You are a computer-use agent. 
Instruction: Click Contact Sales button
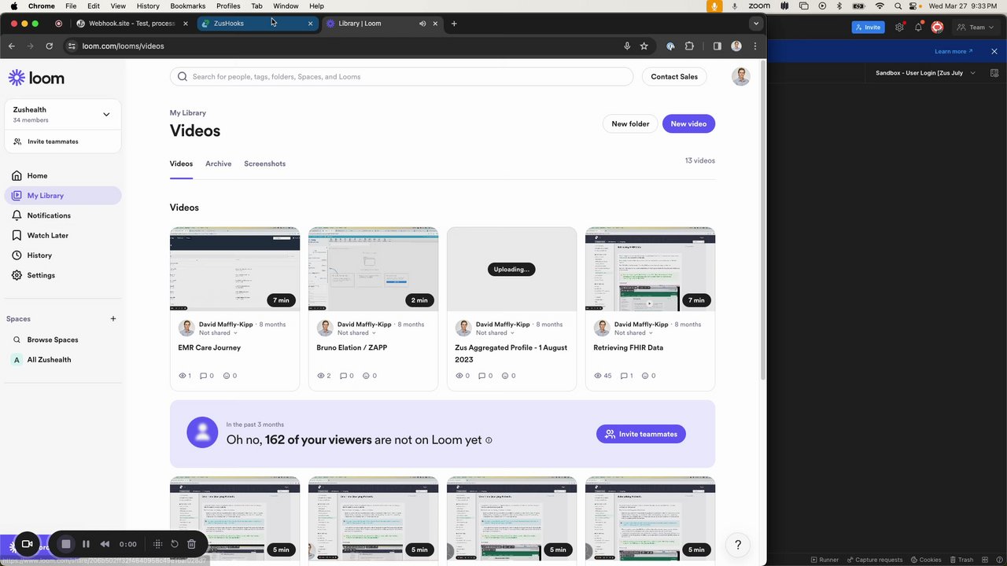click(674, 76)
